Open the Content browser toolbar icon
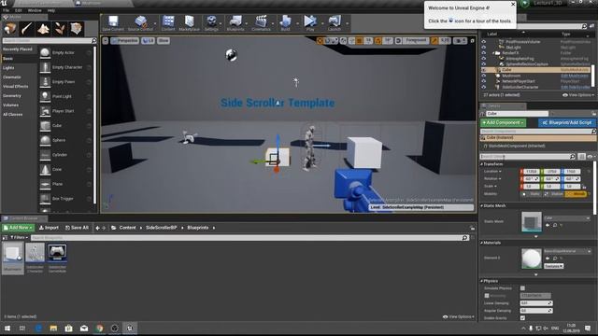The height and width of the screenshot is (336, 598). [x=168, y=23]
